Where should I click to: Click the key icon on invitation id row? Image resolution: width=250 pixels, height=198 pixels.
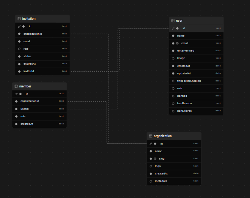(x=19, y=27)
